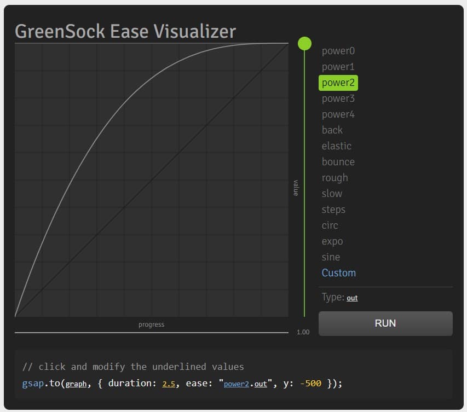Select the power0 ease

point(338,51)
